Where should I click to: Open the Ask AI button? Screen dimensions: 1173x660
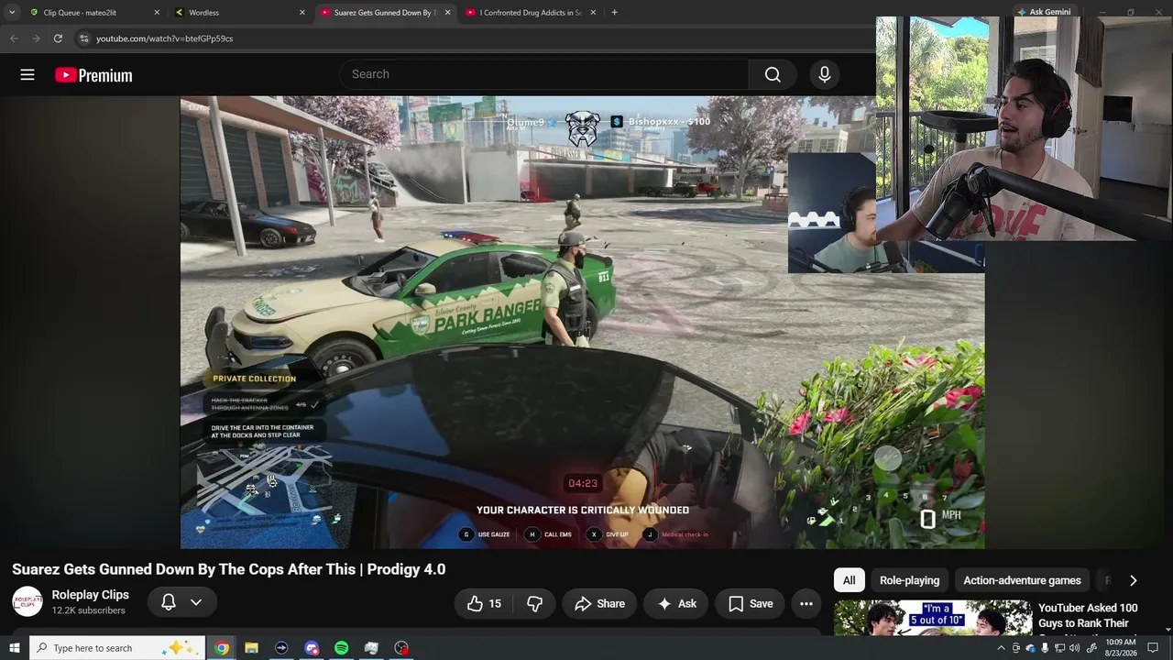(x=676, y=603)
